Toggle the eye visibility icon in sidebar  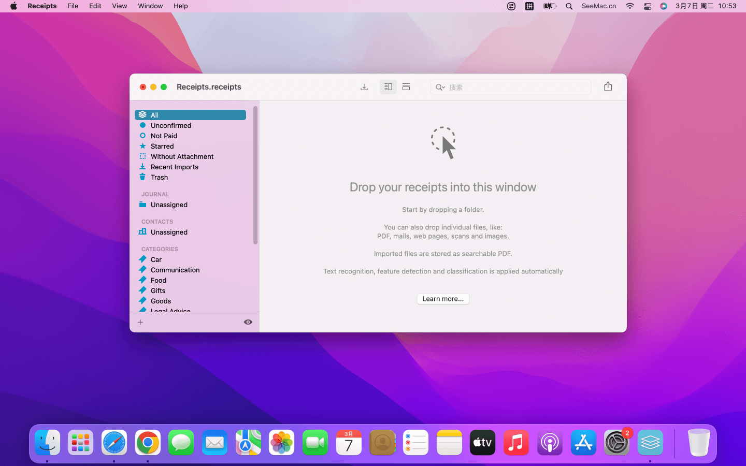click(x=248, y=322)
